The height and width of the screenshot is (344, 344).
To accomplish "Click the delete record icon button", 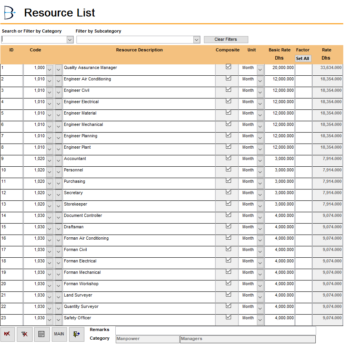I will [7, 334].
